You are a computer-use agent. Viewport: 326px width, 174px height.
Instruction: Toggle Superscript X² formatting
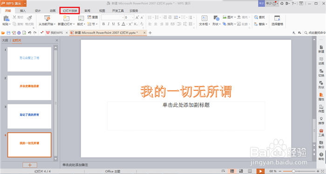(130, 24)
